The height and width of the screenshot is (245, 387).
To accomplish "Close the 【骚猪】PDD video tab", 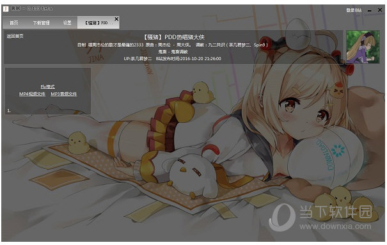I will pos(116,19).
